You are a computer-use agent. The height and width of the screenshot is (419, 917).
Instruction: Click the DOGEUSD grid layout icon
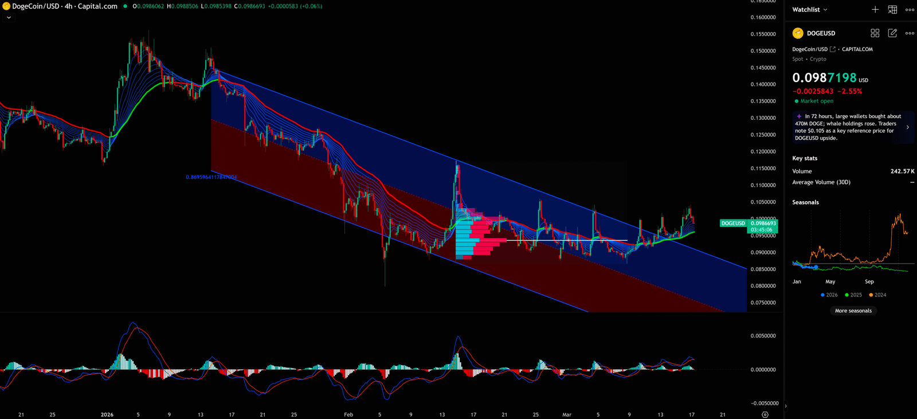click(x=875, y=33)
